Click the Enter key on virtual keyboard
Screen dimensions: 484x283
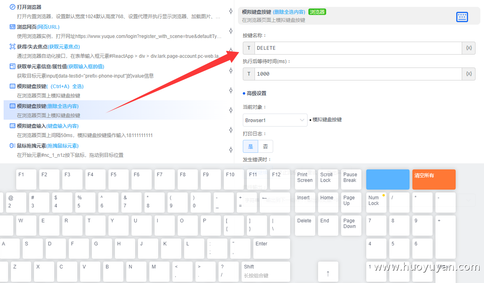click(x=272, y=249)
